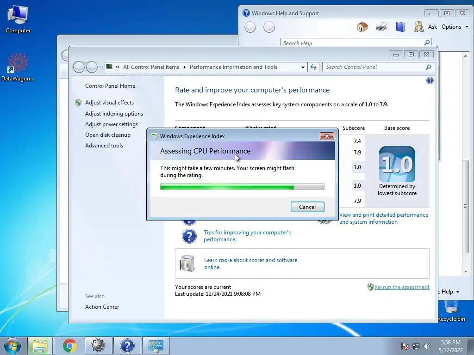The height and width of the screenshot is (355, 474).
Task: Click Home icon in Windows Help and Support
Action: click(x=362, y=27)
